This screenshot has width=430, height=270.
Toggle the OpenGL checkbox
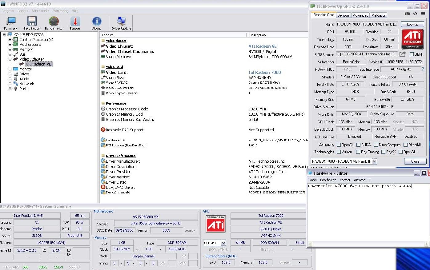400,152
